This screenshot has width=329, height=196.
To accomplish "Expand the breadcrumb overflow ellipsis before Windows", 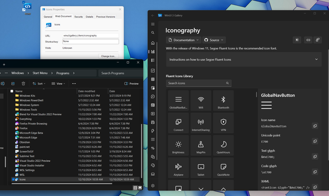I will click(6, 73).
